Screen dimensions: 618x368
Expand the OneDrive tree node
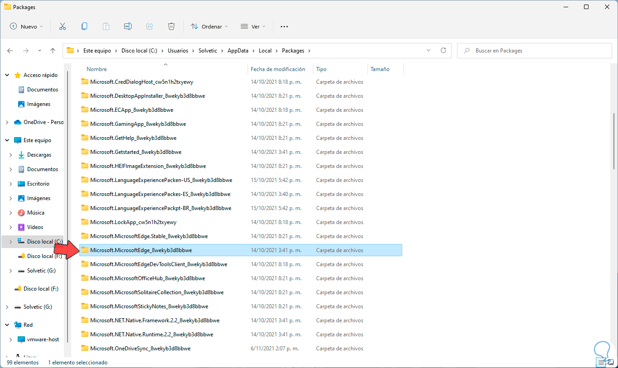[x=7, y=122]
